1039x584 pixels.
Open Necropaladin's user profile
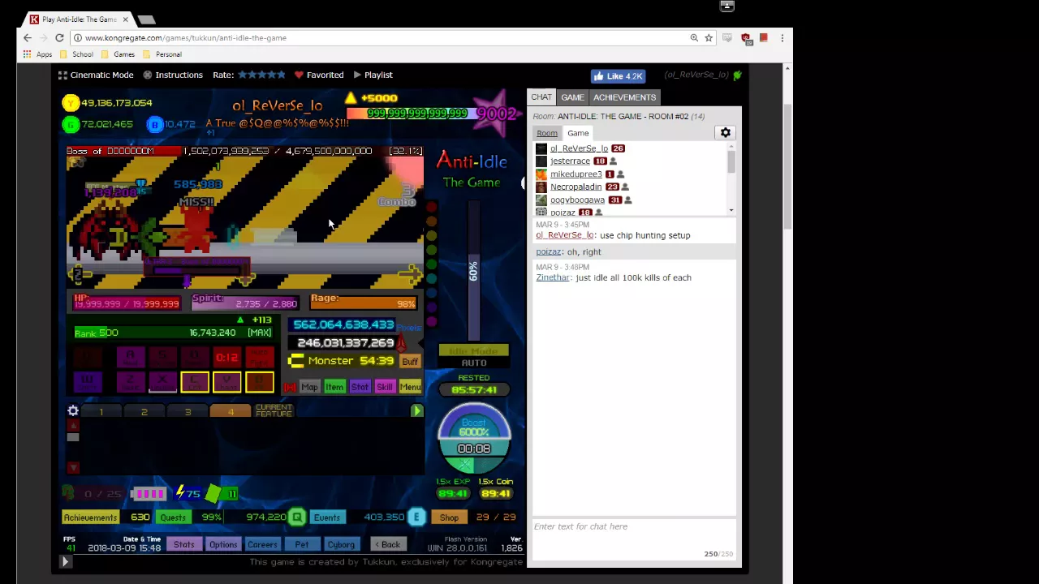[576, 187]
